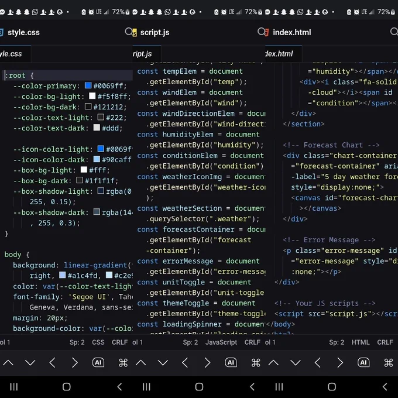Viewport: 398px width, 398px height.
Task: Change CRLF line ending in script.js editor
Action: (252, 342)
